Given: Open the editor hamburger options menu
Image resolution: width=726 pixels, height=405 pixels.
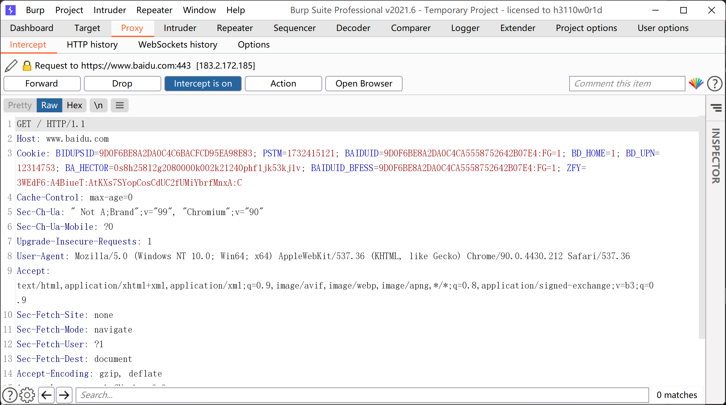Looking at the screenshot, I should pyautogui.click(x=120, y=105).
